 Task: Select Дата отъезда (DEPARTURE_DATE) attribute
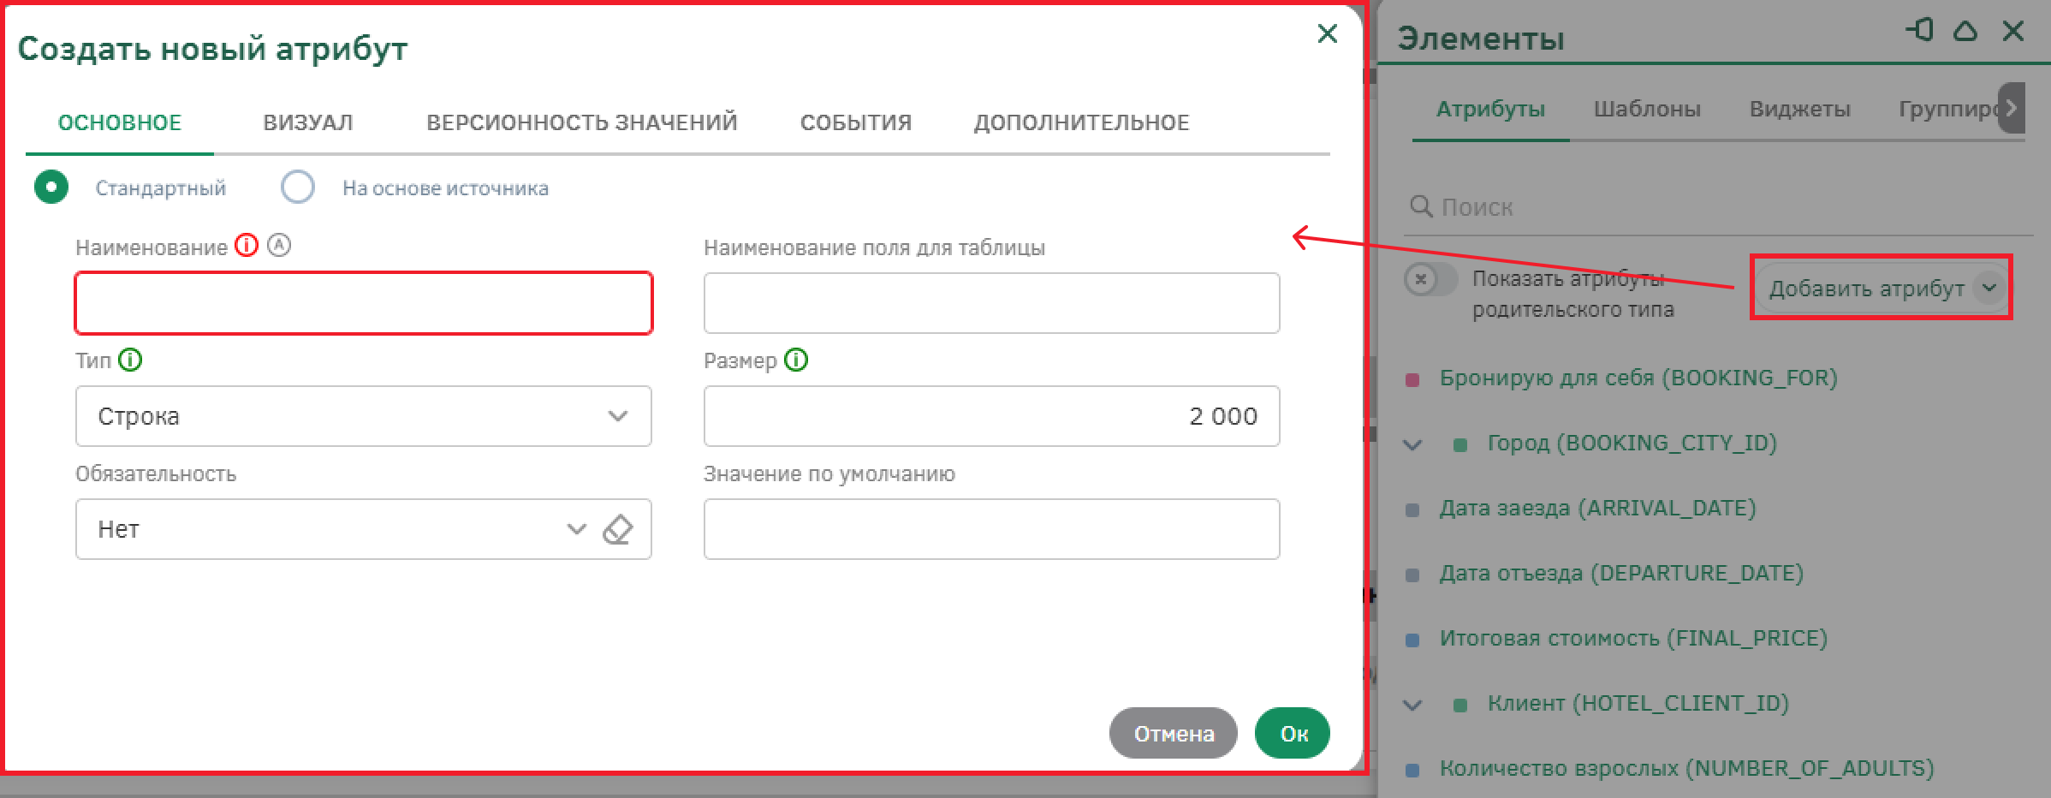click(1621, 573)
